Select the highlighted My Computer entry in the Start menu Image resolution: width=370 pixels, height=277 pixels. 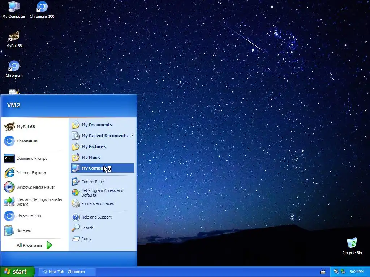103,168
